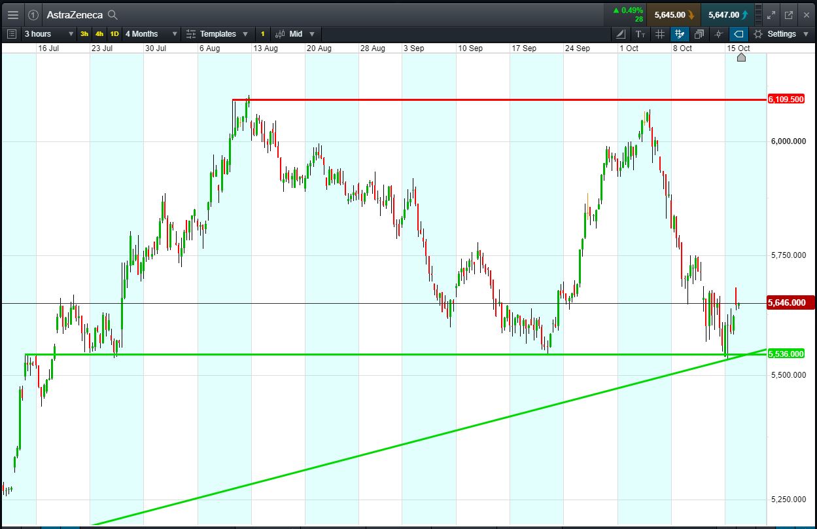Click the grid hash icon
The image size is (817, 529).
click(x=660, y=34)
